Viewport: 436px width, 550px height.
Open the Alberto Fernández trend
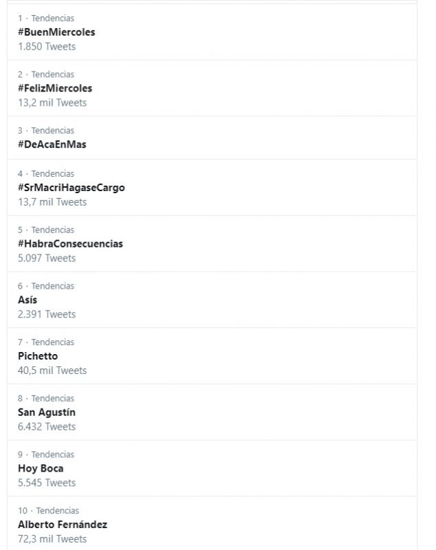tap(62, 525)
